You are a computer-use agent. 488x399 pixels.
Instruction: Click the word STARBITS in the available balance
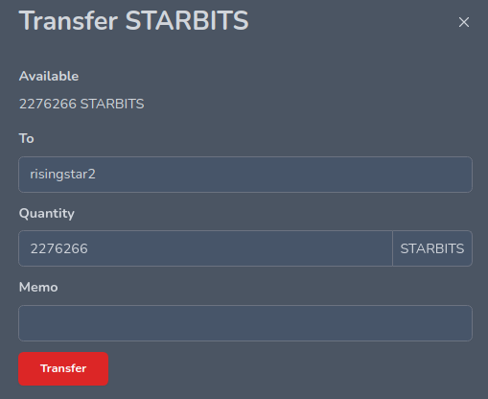pyautogui.click(x=112, y=104)
